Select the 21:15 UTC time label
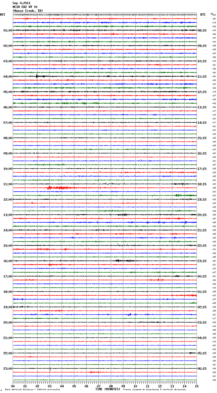Screen dimensions: 217x393 point(202,230)
